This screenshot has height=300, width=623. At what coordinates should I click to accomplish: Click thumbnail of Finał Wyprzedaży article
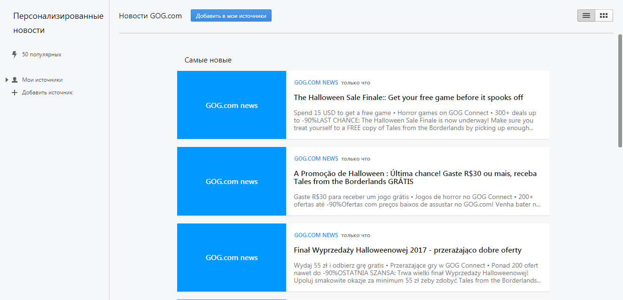pyautogui.click(x=232, y=257)
